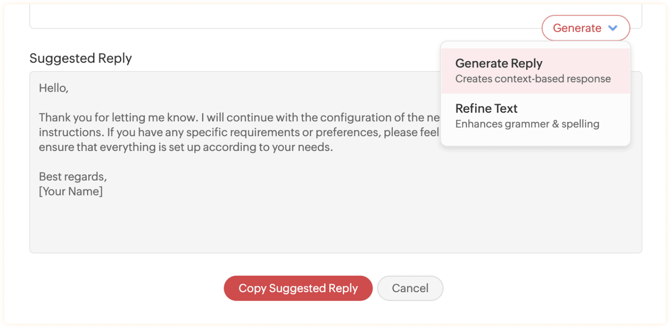
Task: Click the "Hello," greeting line
Action: click(x=54, y=88)
